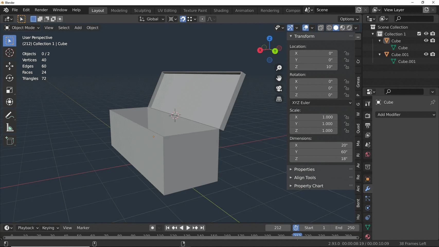Open the Object properties orange square icon
Image resolution: width=439 pixels, height=247 pixels.
point(368,179)
